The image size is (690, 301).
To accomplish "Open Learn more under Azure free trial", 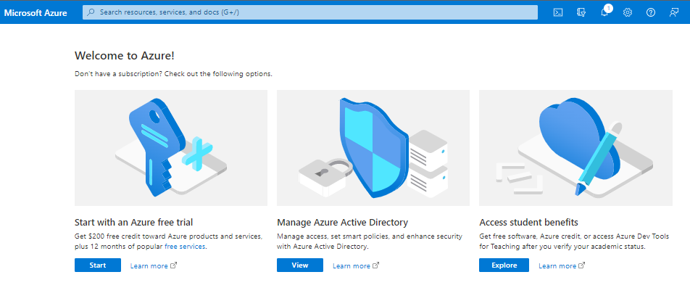I will pos(149,265).
